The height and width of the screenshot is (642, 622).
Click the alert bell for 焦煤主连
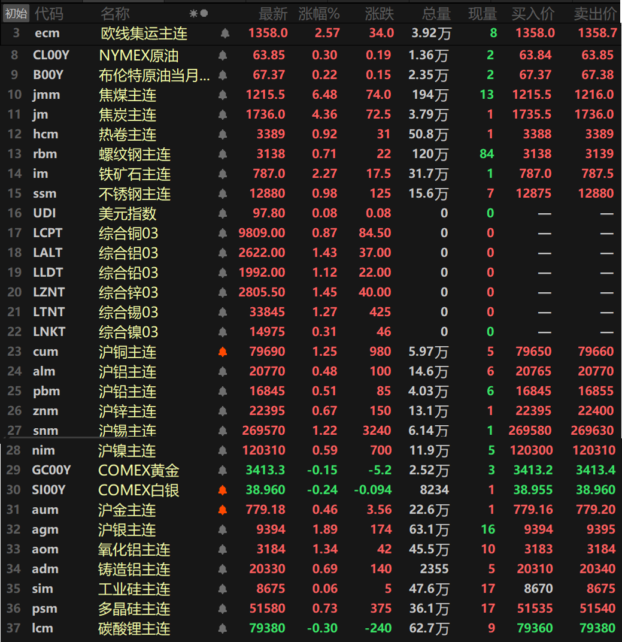click(223, 95)
